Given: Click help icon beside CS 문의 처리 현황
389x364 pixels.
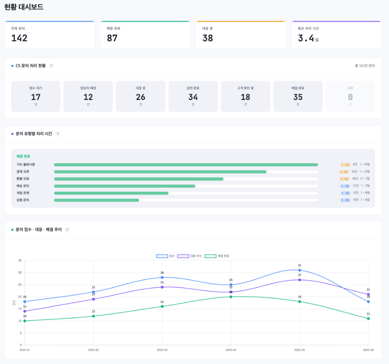Looking at the screenshot, I should pyautogui.click(x=51, y=66).
